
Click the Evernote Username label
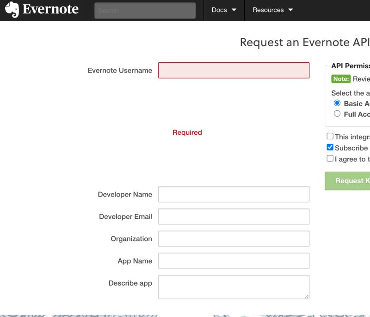[x=120, y=70]
